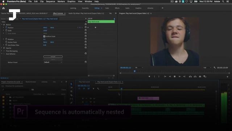
Task: Reset the Anti-flicker Filter parameter
Action: tap(86, 44)
